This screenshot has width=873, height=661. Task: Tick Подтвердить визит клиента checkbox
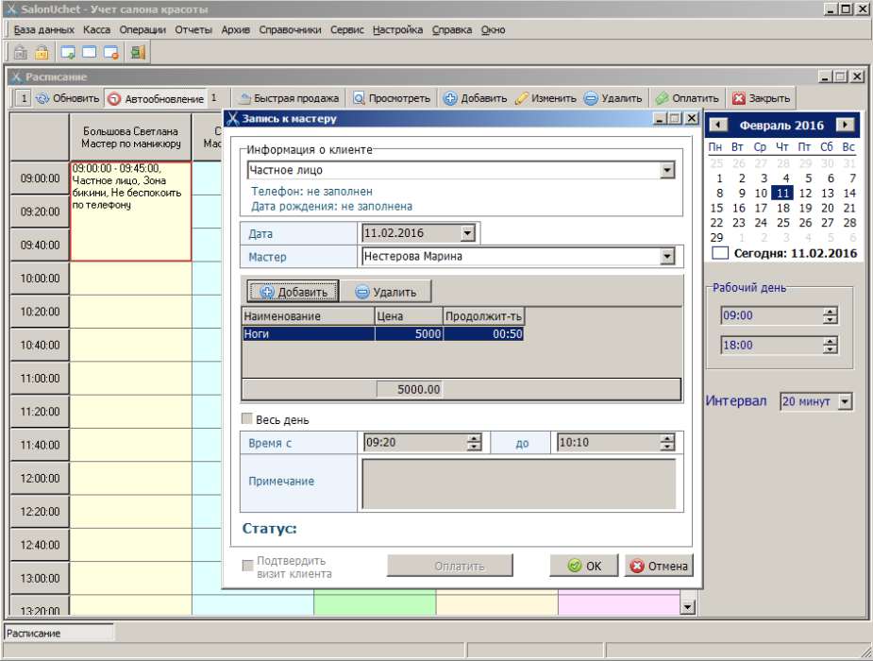point(248,567)
